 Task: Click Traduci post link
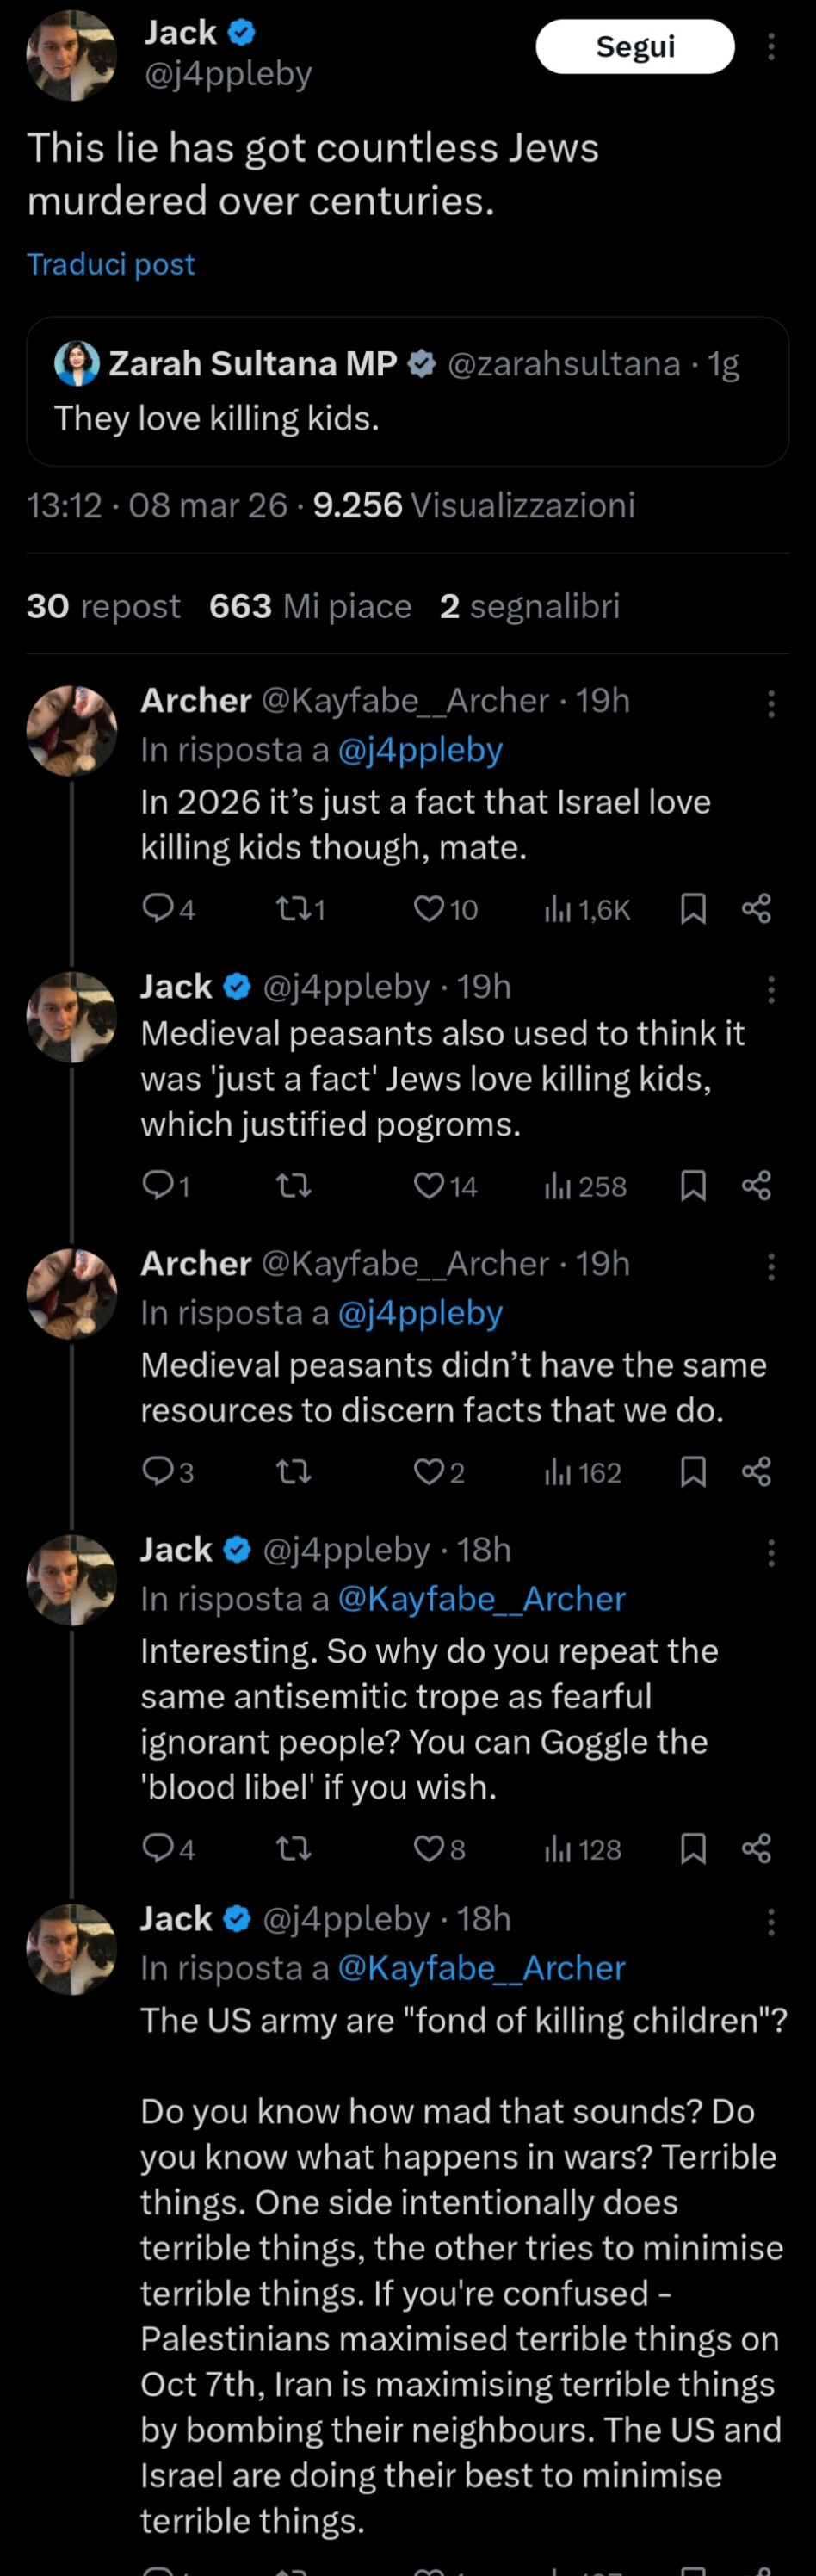click(110, 264)
